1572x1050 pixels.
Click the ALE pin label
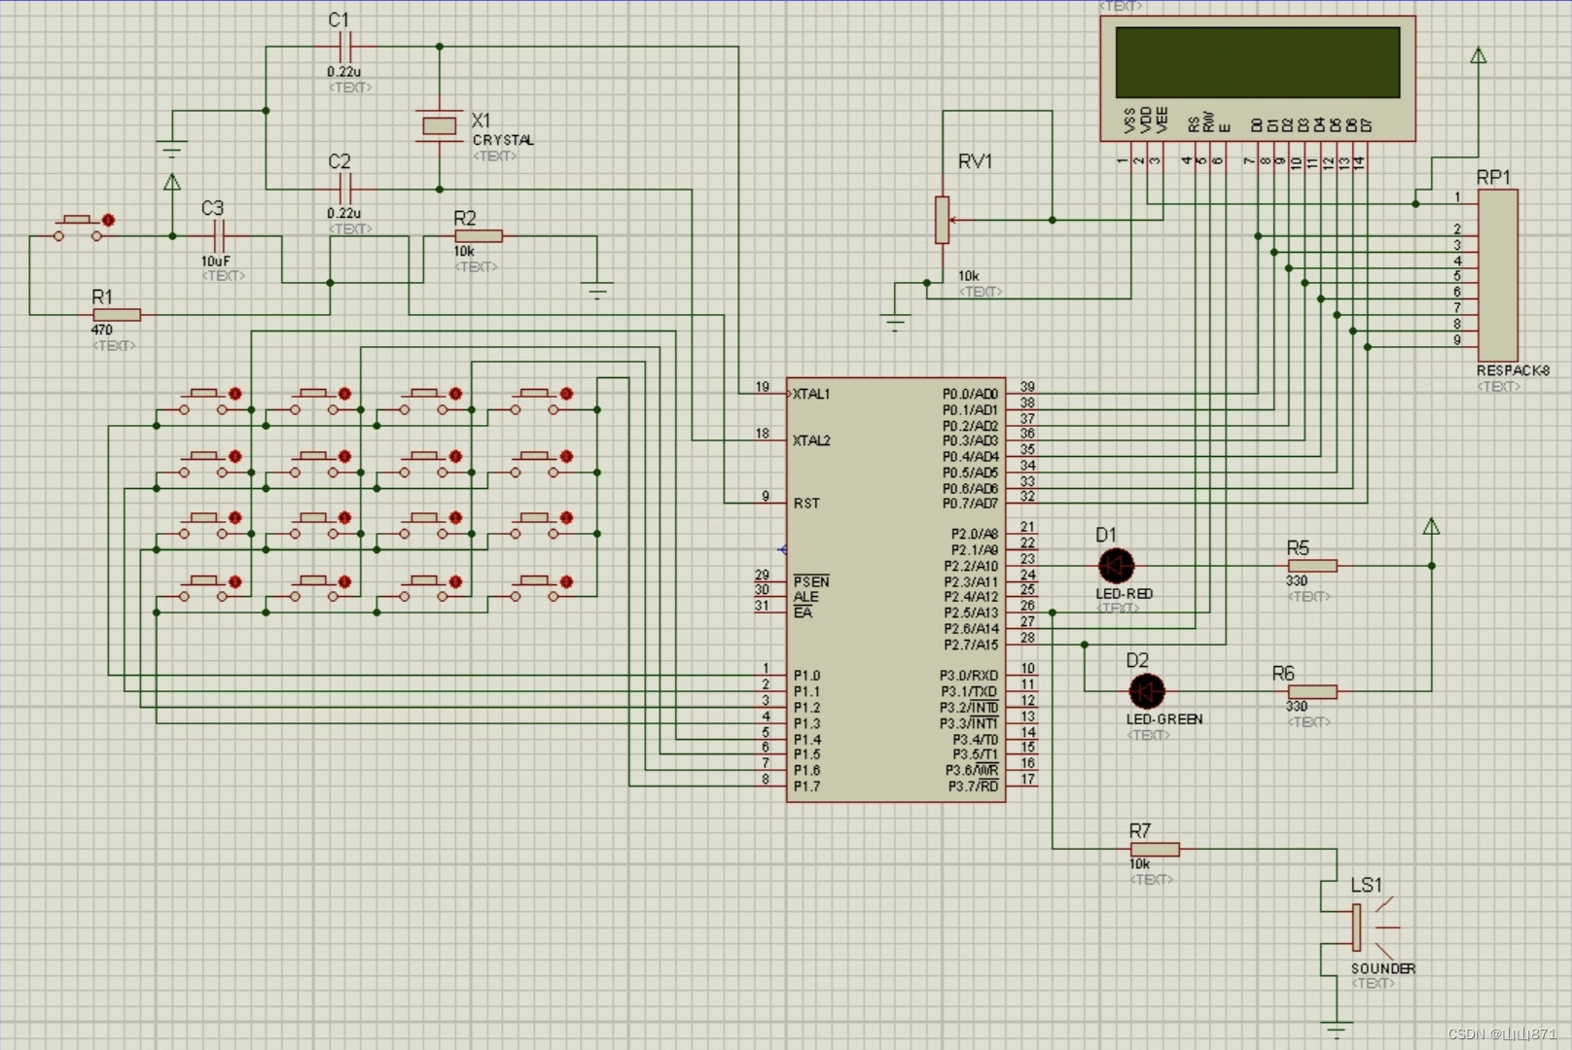(x=805, y=597)
